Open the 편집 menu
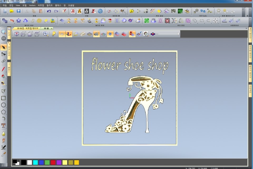This screenshot has width=253, height=169. pyautogui.click(x=11, y=5)
